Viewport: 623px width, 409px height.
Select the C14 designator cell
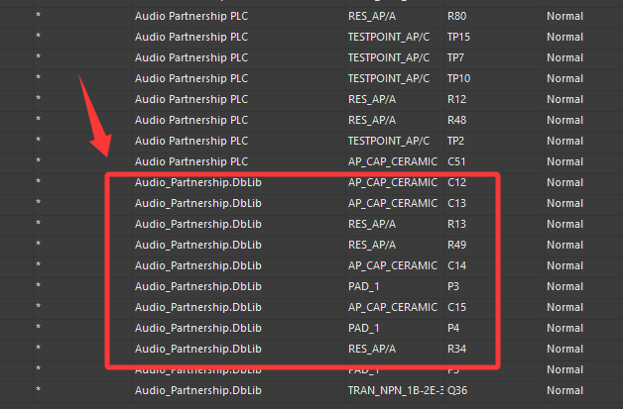pyautogui.click(x=494, y=265)
